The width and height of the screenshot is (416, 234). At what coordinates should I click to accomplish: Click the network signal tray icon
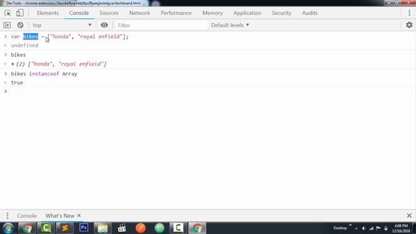[x=371, y=228]
